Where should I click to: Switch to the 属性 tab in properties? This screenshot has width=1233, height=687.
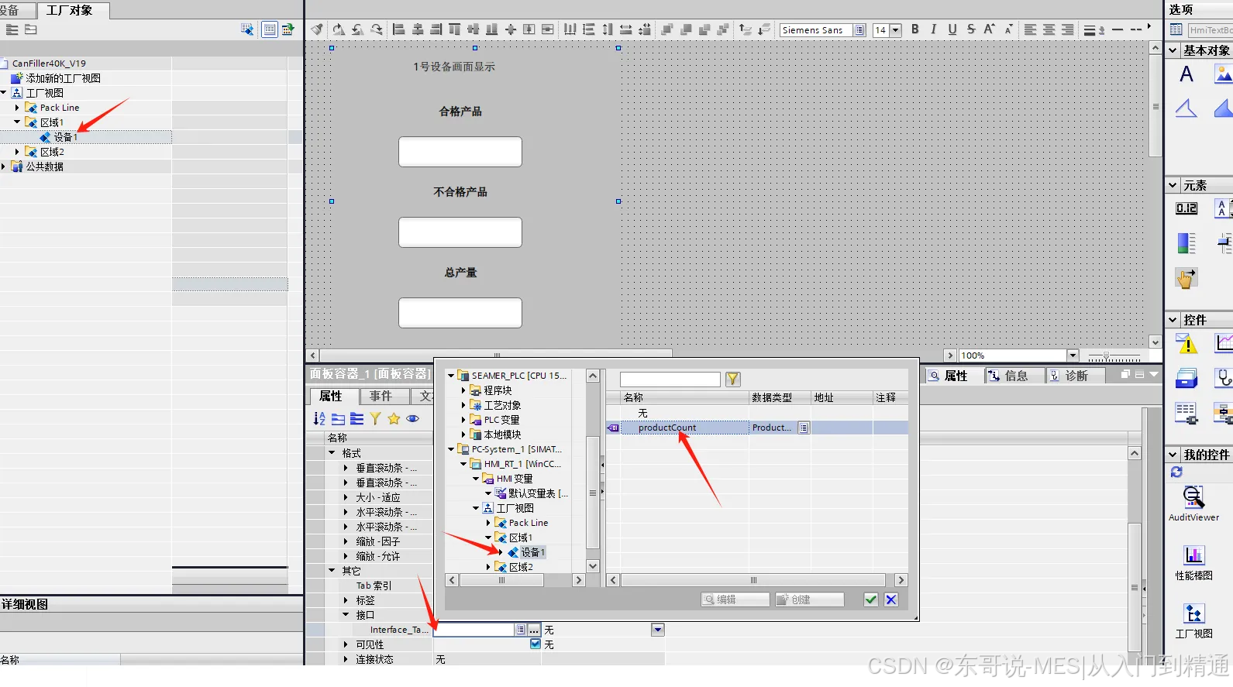pyautogui.click(x=331, y=397)
